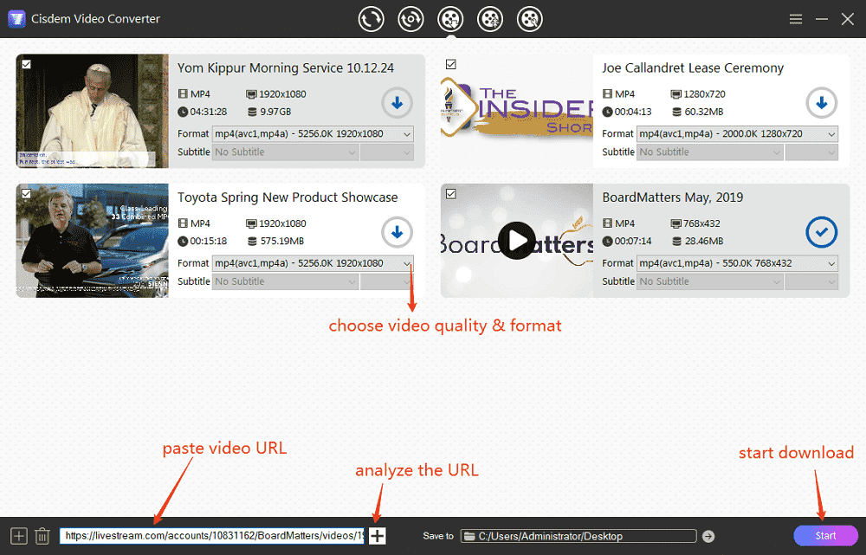Click the 00:04:13 duration text
This screenshot has height=555, width=866.
coord(633,112)
